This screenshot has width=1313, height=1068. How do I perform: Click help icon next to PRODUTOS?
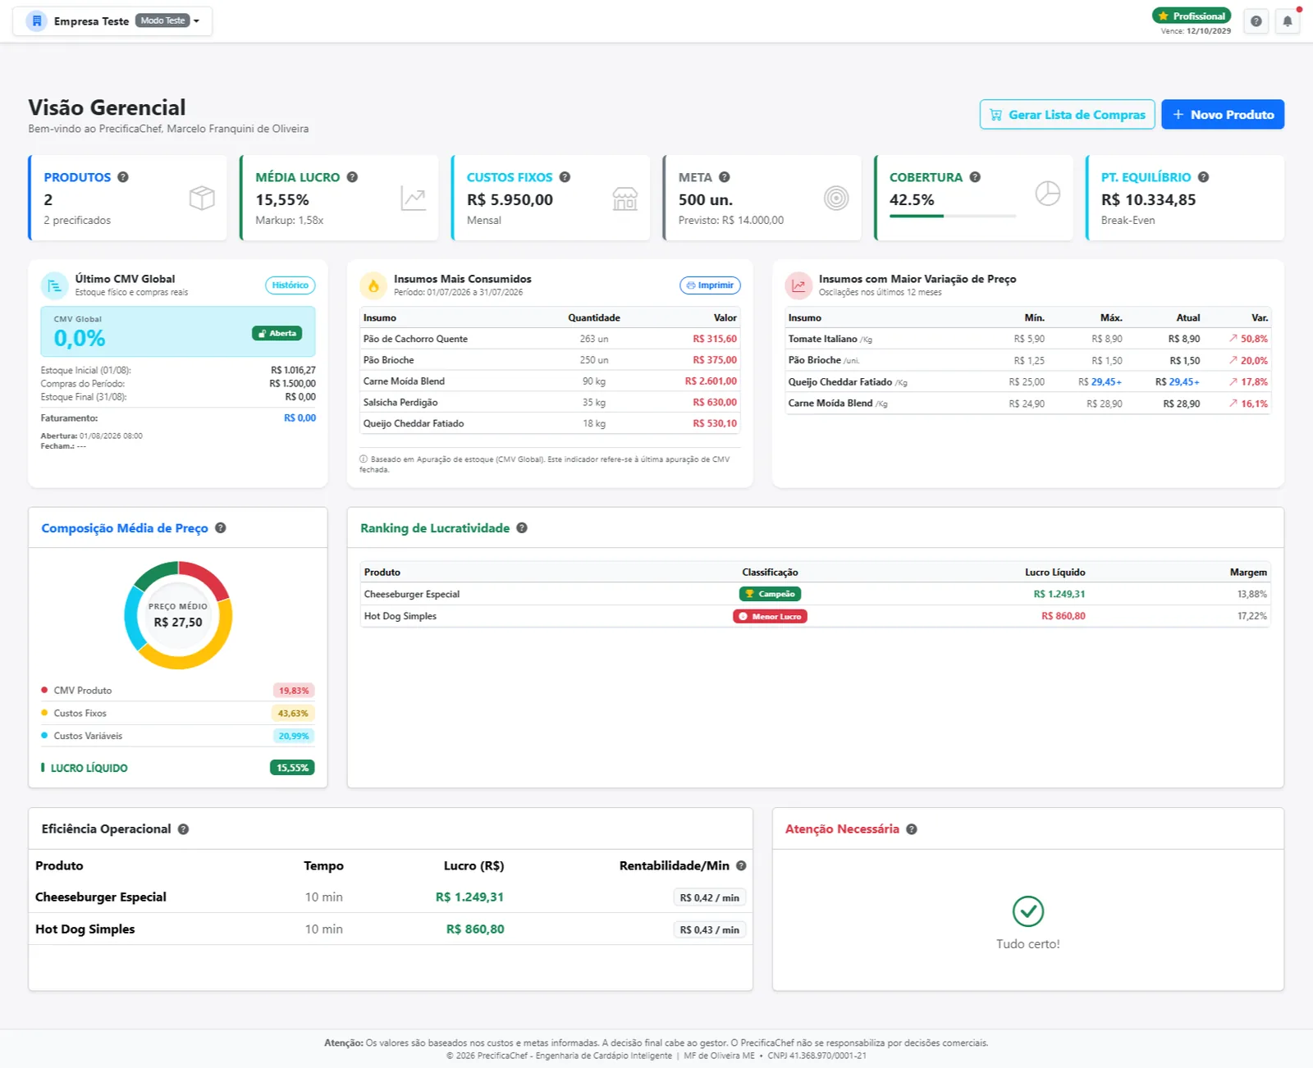coord(123,177)
